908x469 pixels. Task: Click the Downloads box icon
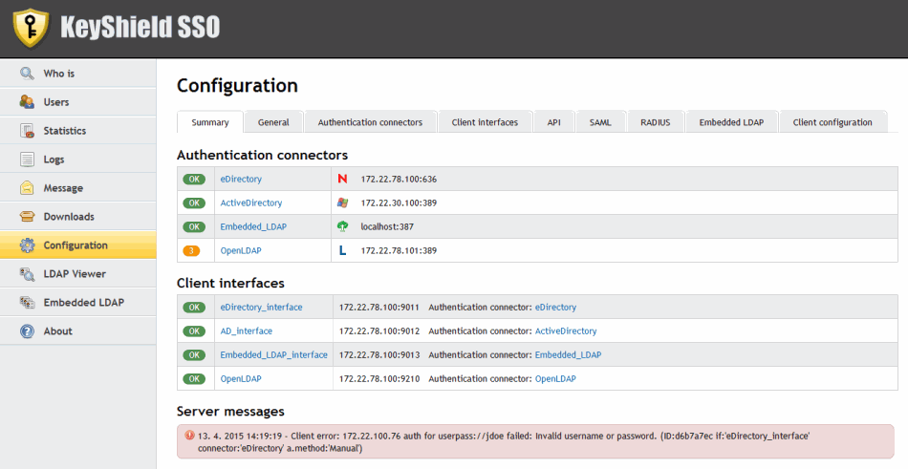pyautogui.click(x=27, y=217)
